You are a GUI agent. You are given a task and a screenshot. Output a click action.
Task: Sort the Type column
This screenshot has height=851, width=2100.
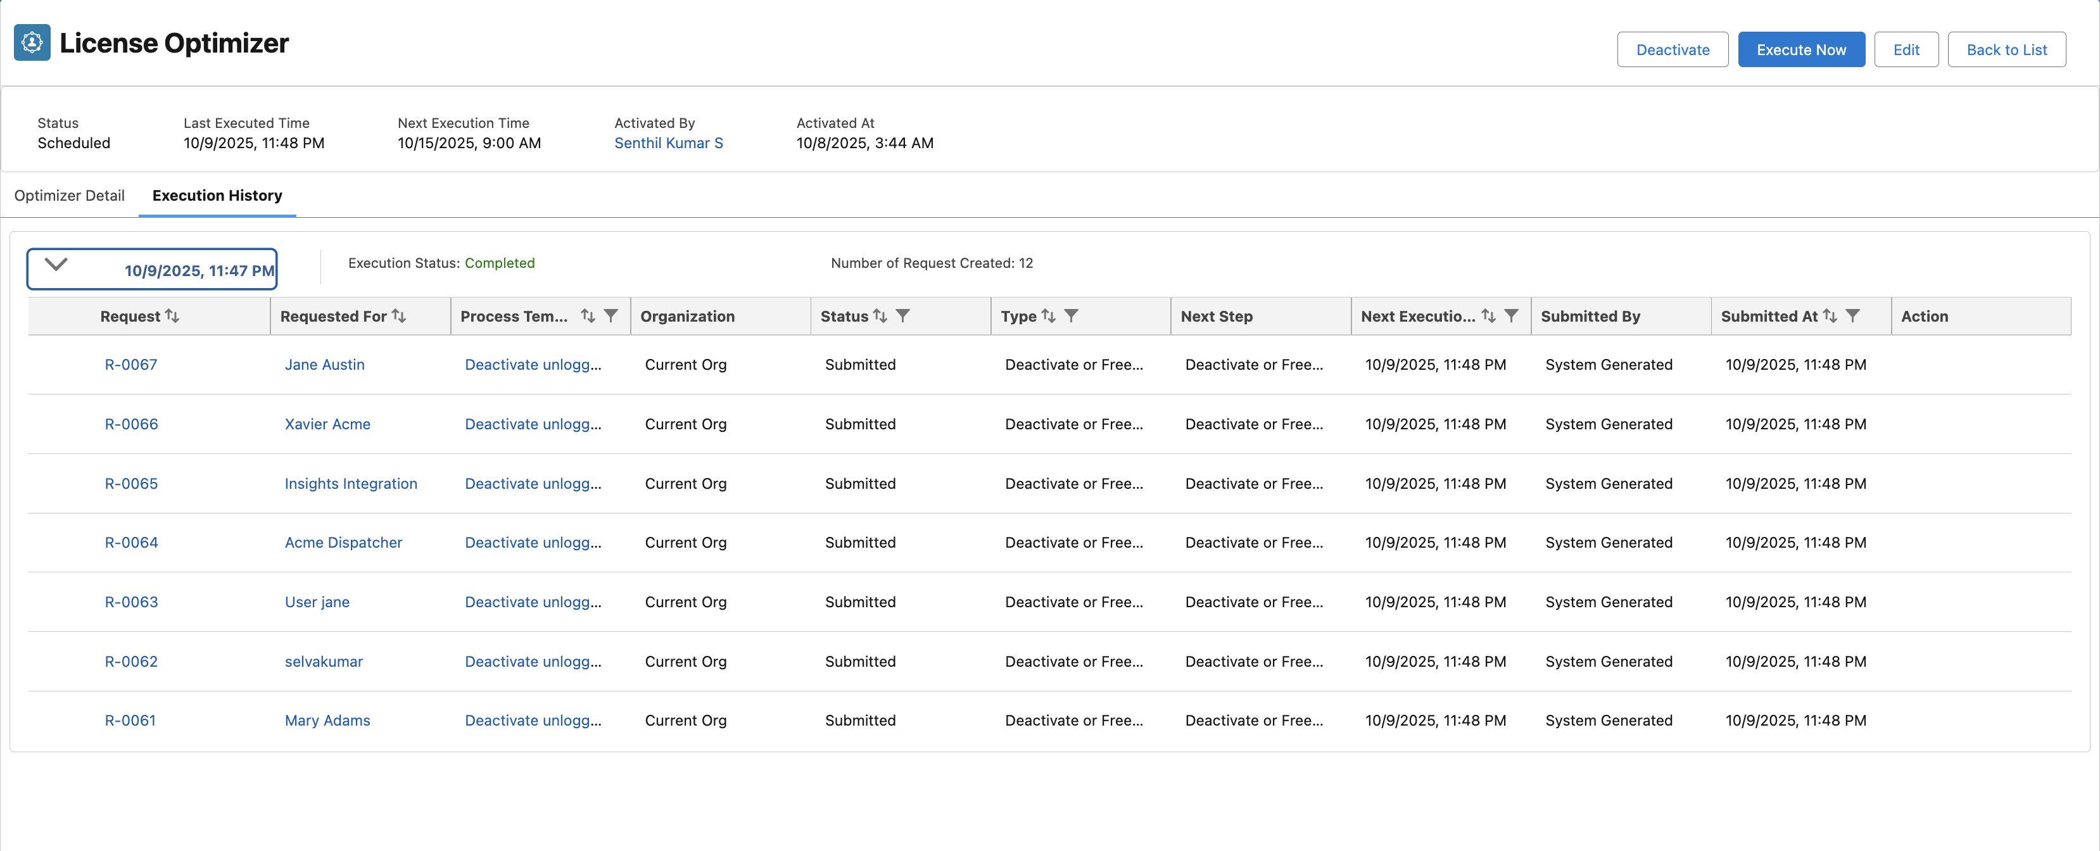click(x=1048, y=315)
